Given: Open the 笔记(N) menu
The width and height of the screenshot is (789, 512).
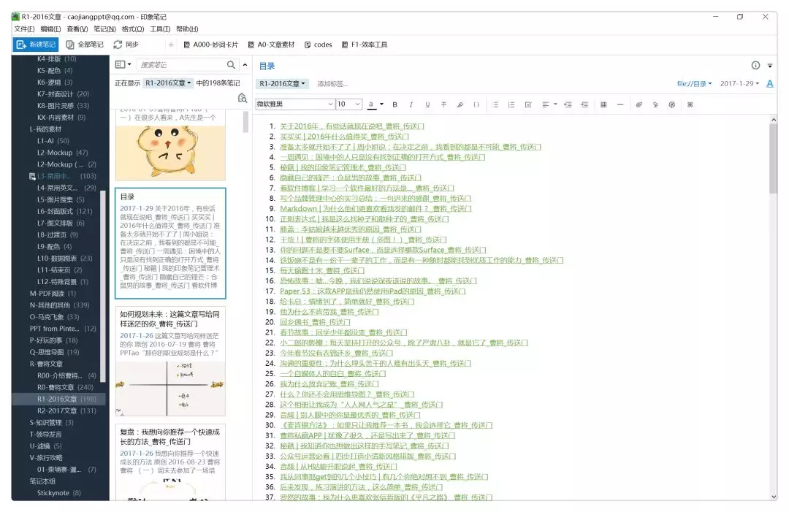Looking at the screenshot, I should click(104, 28).
